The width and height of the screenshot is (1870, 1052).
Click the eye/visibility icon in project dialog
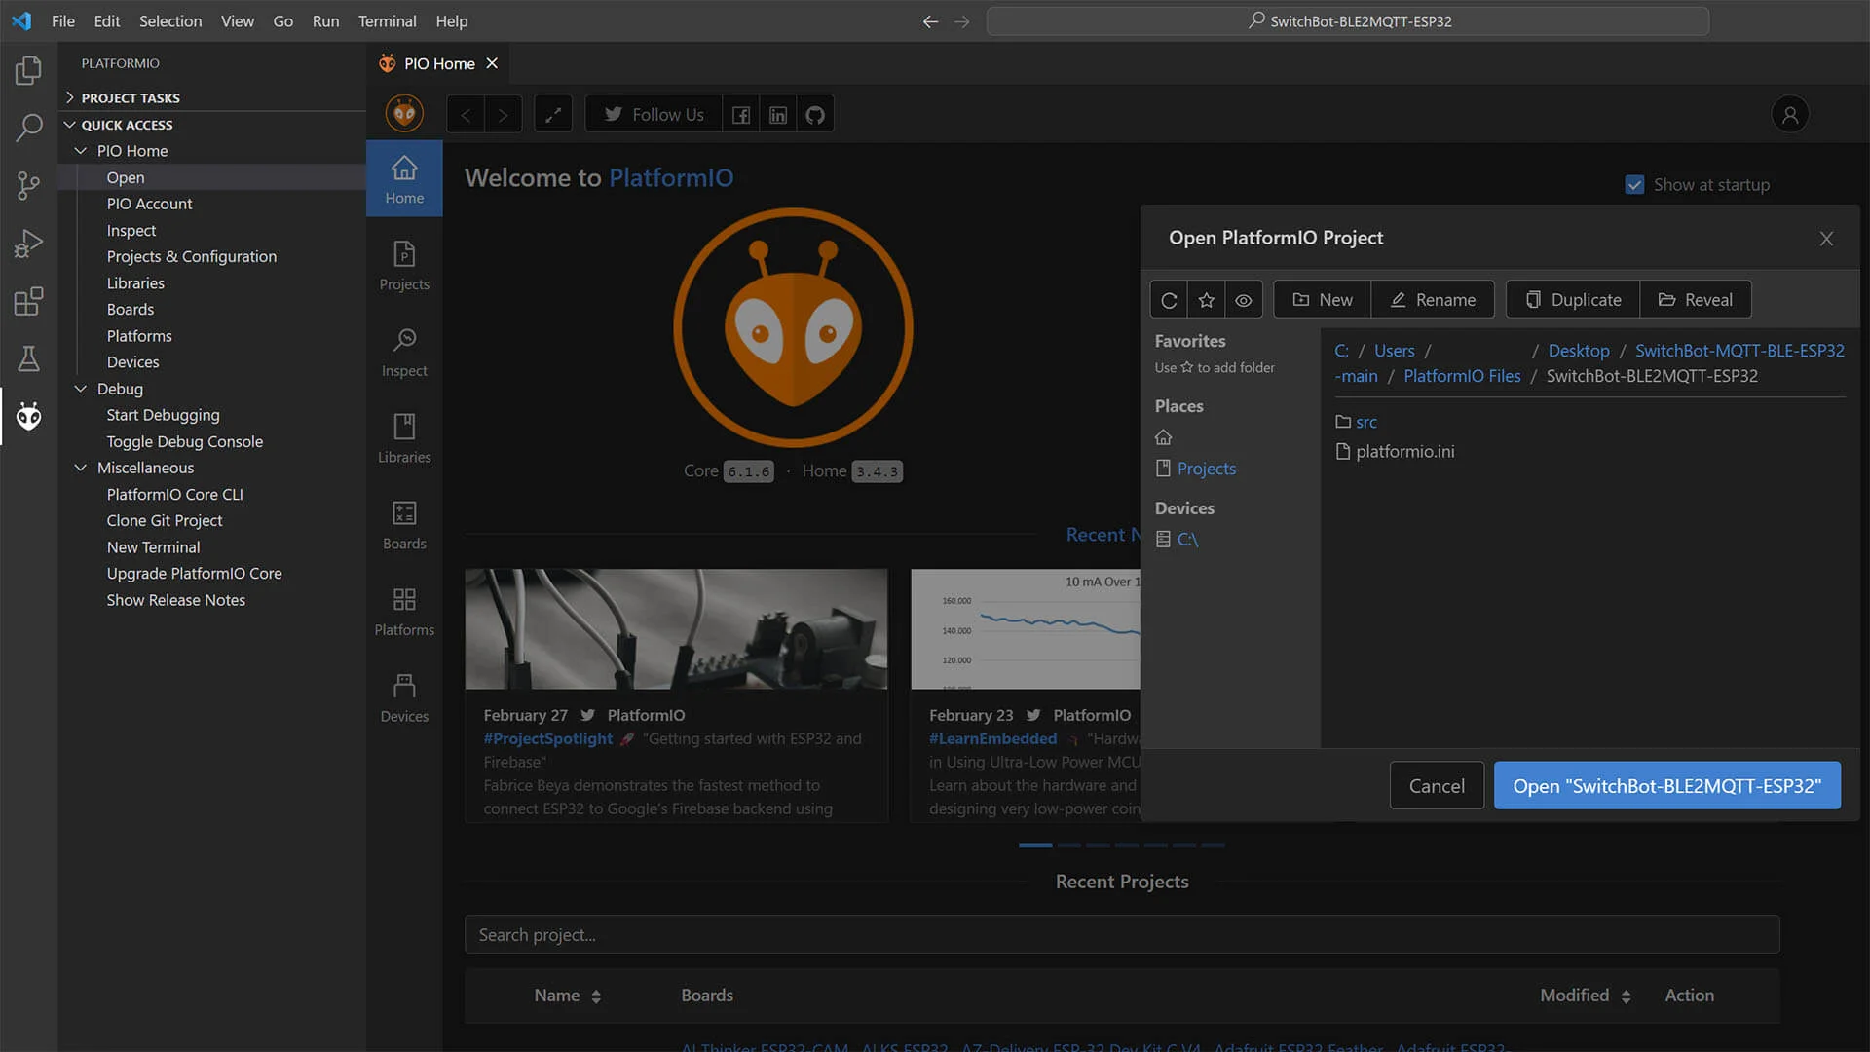[x=1243, y=298]
